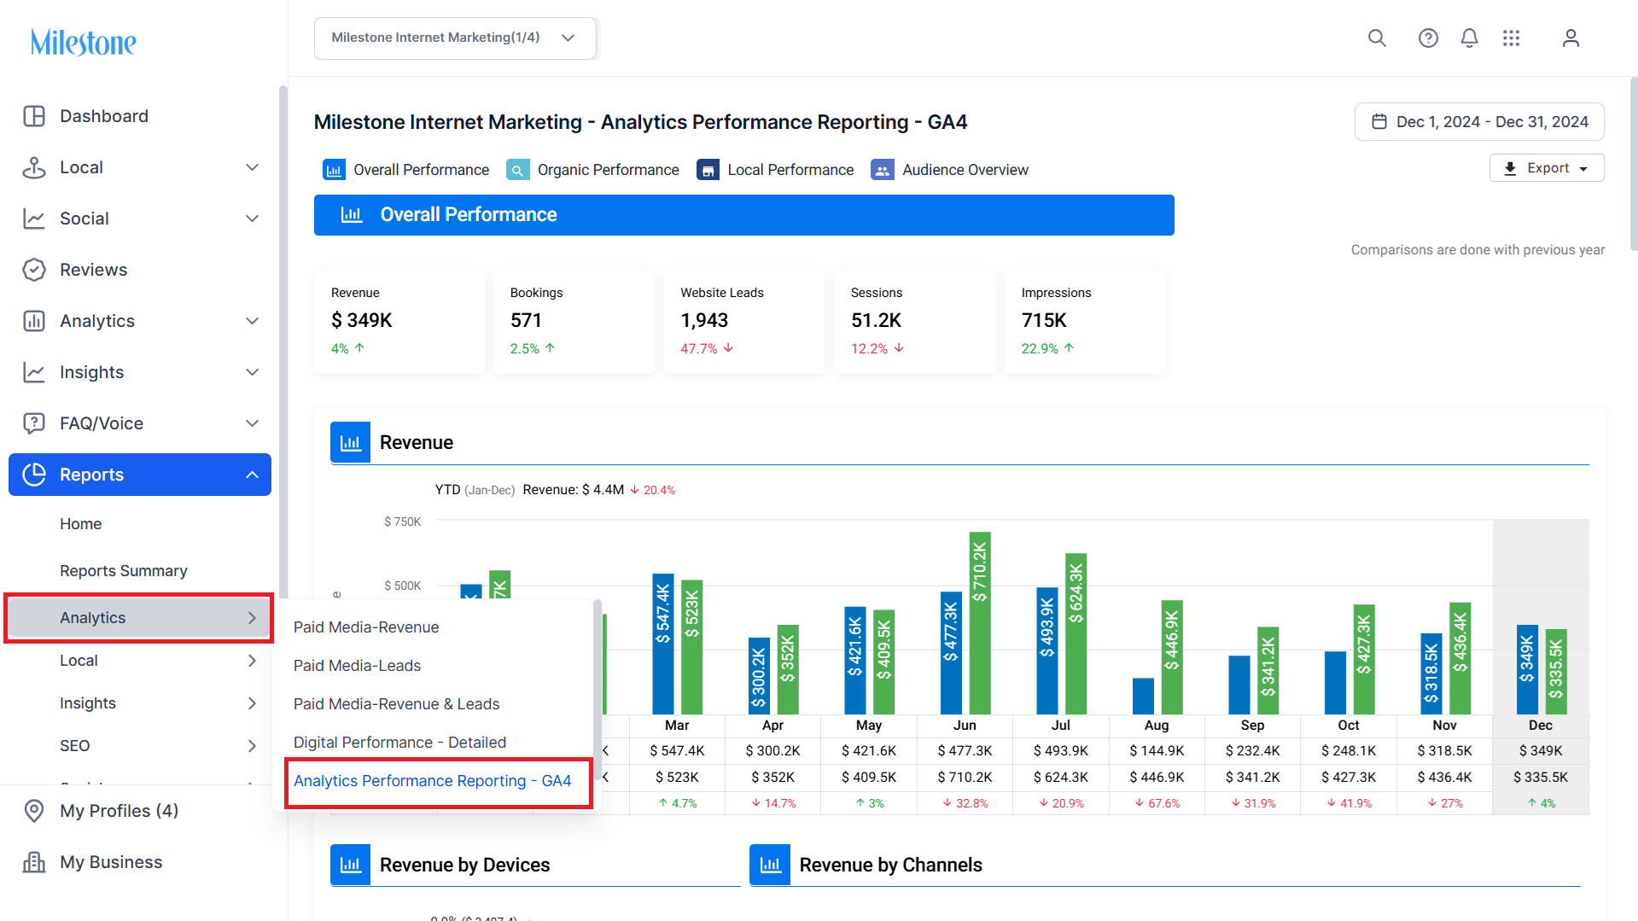The width and height of the screenshot is (1638, 921).
Task: Open the apps grid icon
Action: [x=1511, y=38]
